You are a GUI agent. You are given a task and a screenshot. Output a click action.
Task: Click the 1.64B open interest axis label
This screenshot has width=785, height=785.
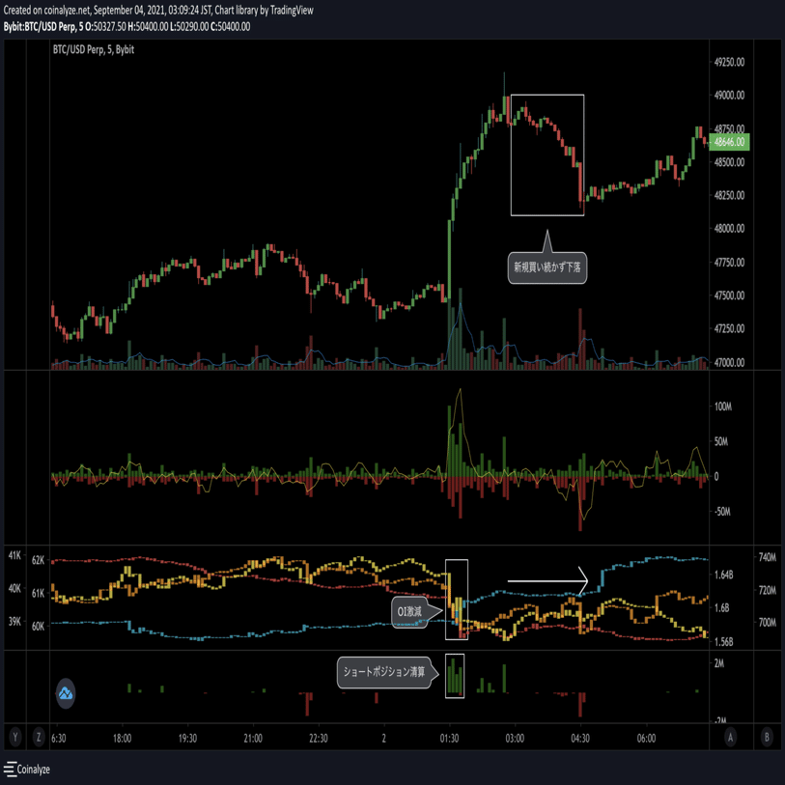point(724,575)
